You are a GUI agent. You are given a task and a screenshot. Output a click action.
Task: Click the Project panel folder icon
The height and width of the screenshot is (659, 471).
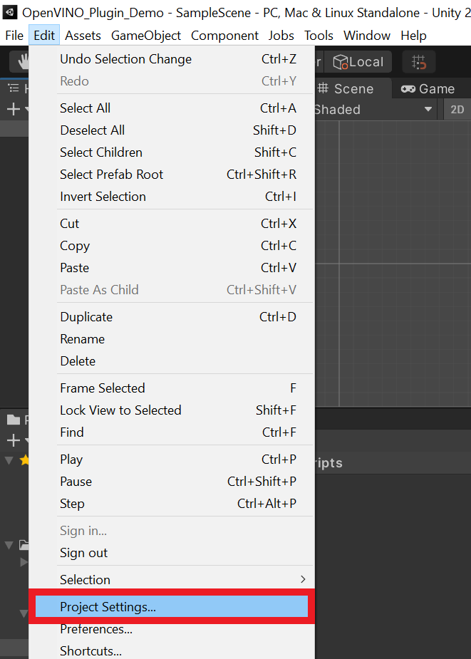pyautogui.click(x=14, y=420)
